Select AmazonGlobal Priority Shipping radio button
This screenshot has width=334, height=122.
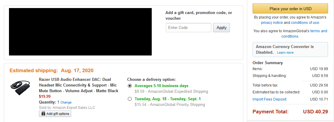pyautogui.click(x=130, y=99)
